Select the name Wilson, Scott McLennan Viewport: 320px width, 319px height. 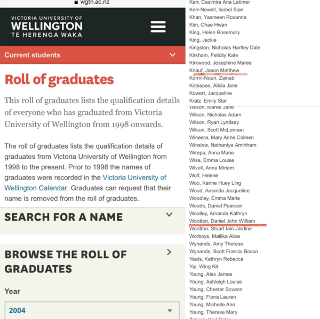click(x=217, y=130)
